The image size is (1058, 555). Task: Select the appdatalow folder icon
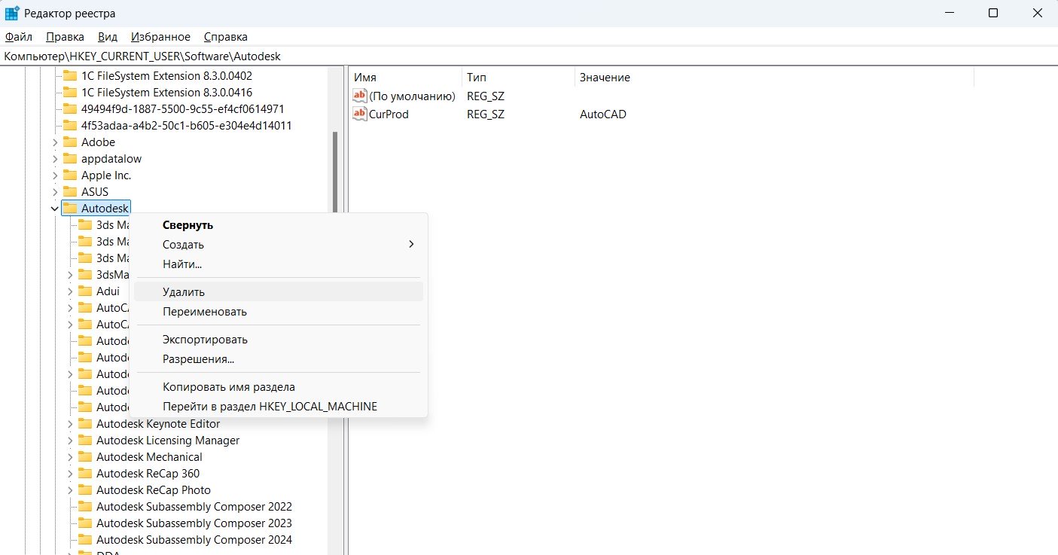(70, 159)
